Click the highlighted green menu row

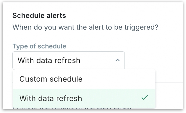tap(84, 98)
